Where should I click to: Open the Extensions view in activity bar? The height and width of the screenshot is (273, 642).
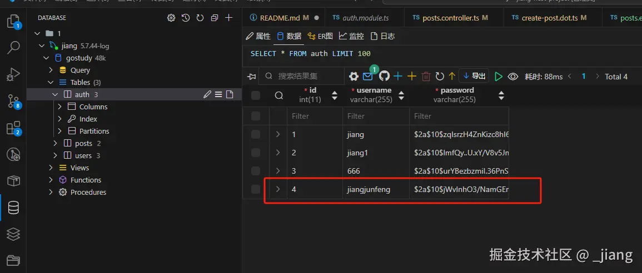click(13, 128)
